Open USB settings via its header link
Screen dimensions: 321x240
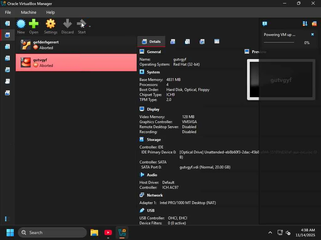pyautogui.click(x=151, y=211)
